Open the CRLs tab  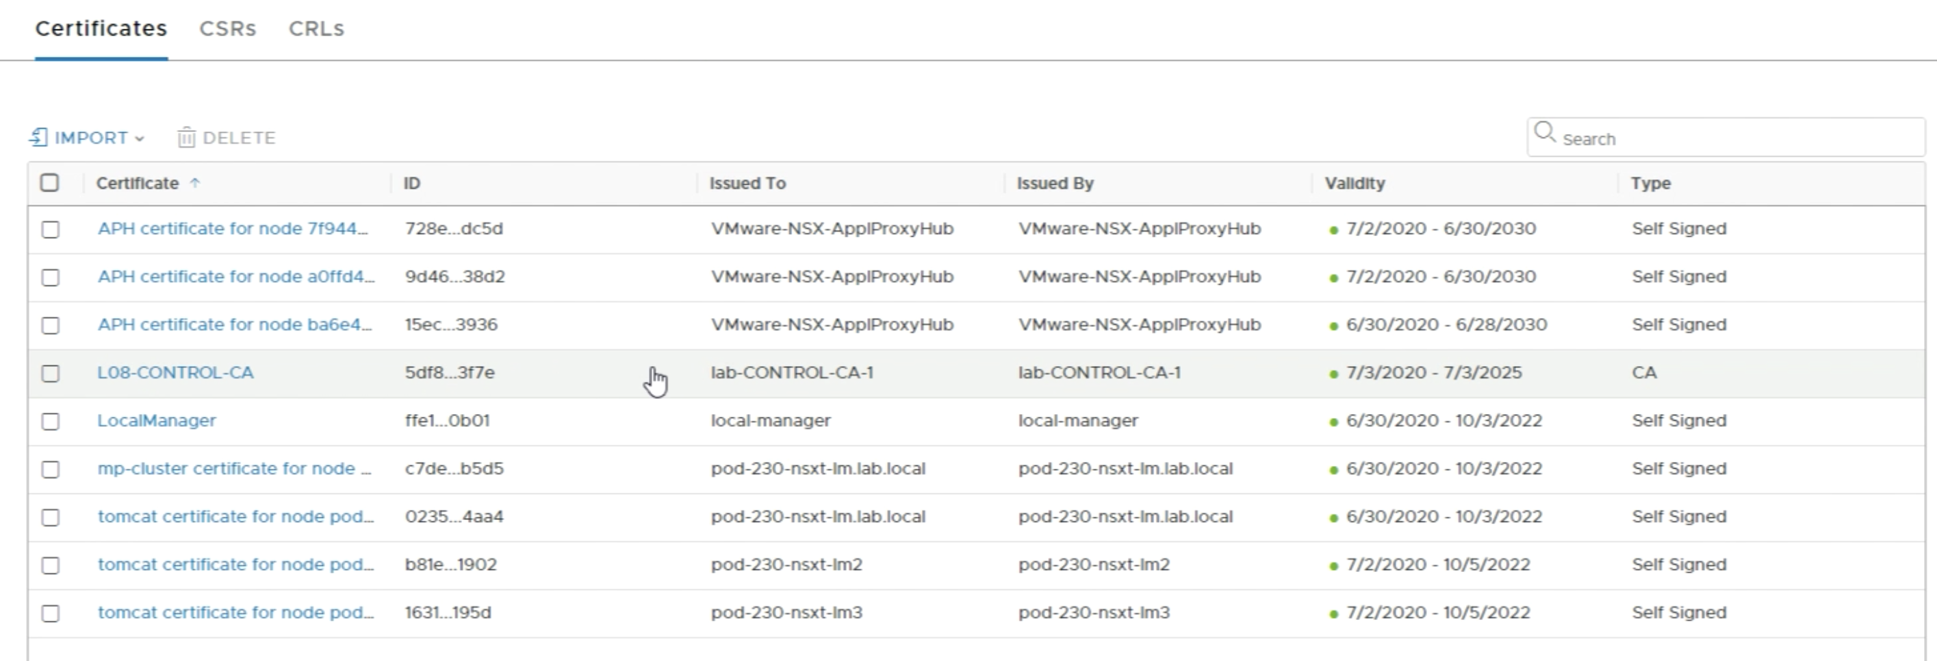[316, 29]
